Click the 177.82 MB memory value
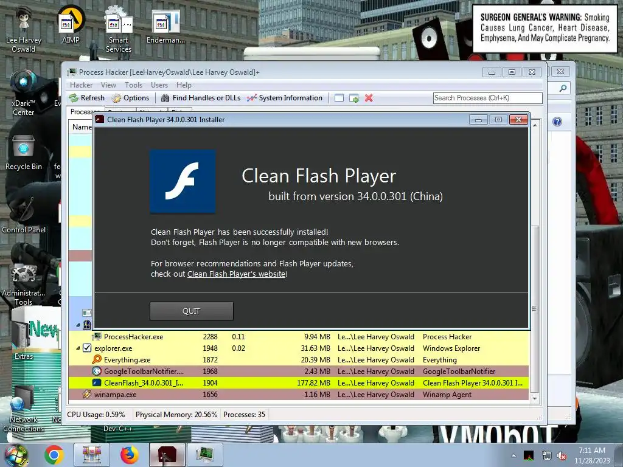The width and height of the screenshot is (623, 467). tap(313, 383)
